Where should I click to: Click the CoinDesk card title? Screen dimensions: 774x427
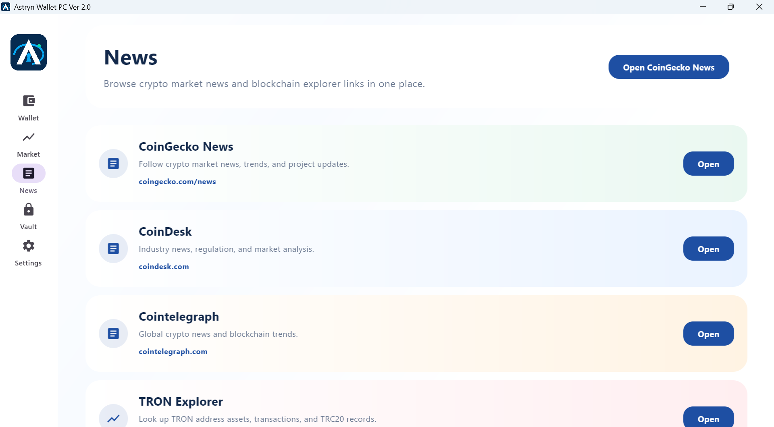click(x=165, y=232)
